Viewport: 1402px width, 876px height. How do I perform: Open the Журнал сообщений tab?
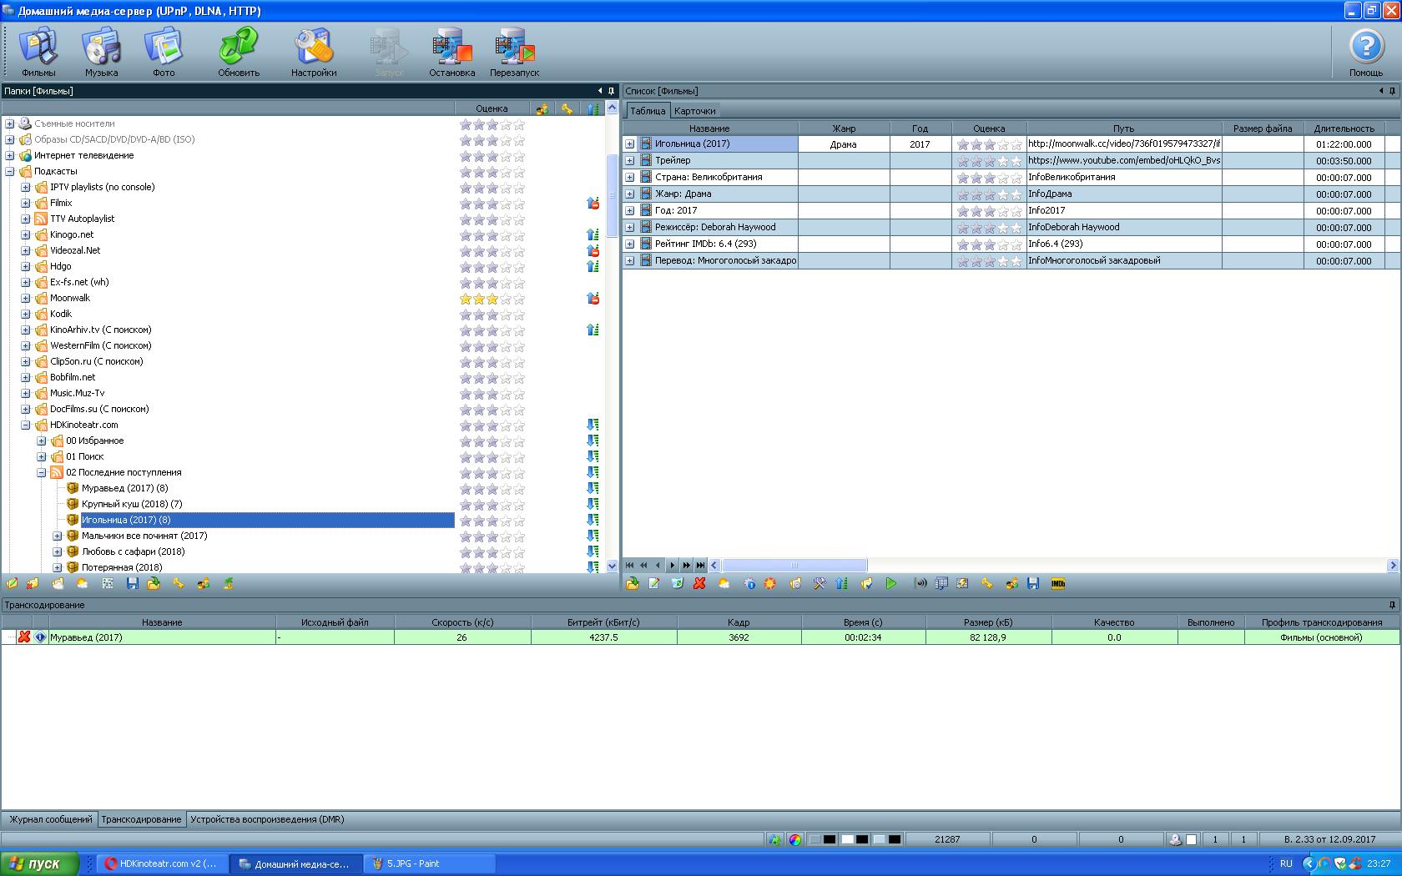pyautogui.click(x=50, y=819)
